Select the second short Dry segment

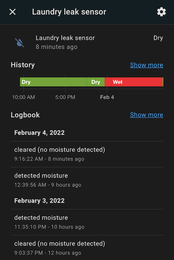click(97, 82)
